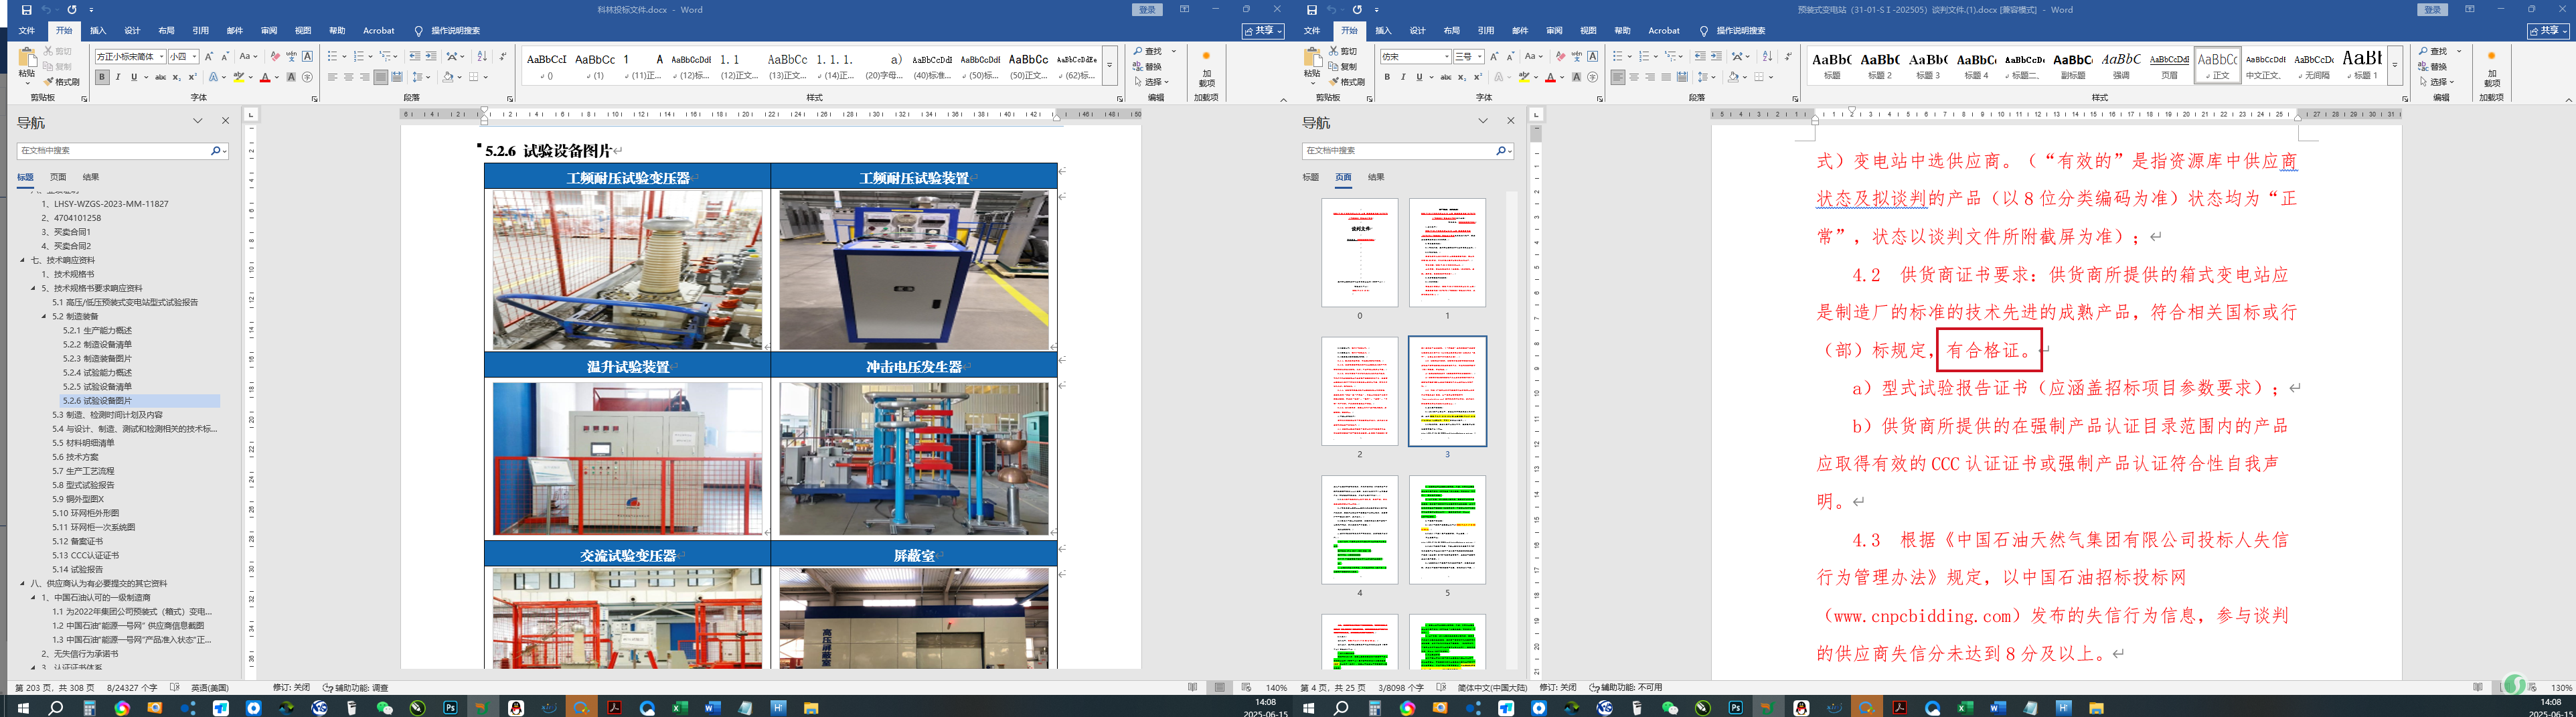Apply a character border in the left Word window
The height and width of the screenshot is (717, 2576).
pyautogui.click(x=307, y=56)
